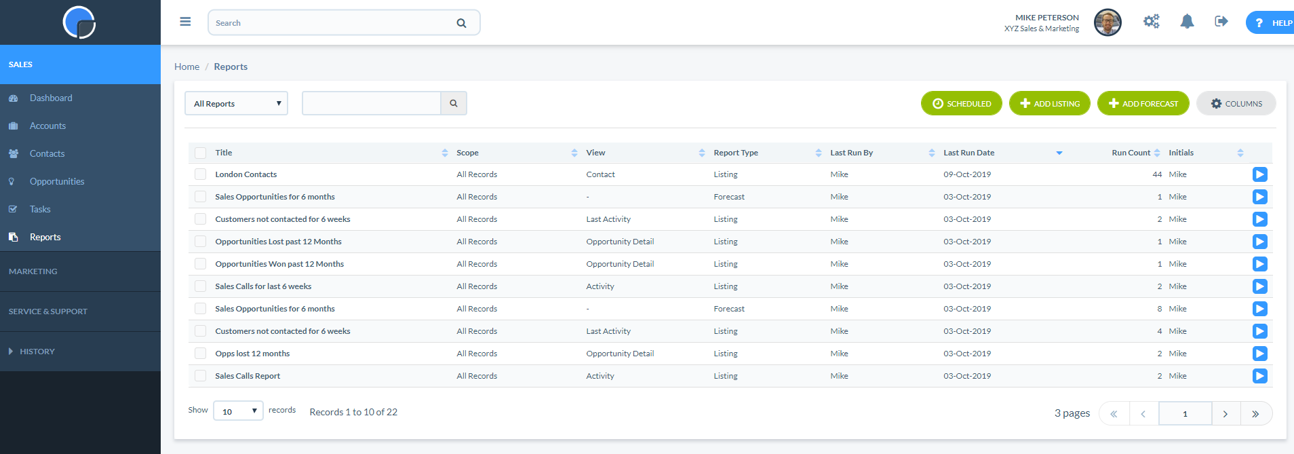Check the Sales Calls Report checkbox
Viewport: 1294px width, 454px height.
click(200, 376)
